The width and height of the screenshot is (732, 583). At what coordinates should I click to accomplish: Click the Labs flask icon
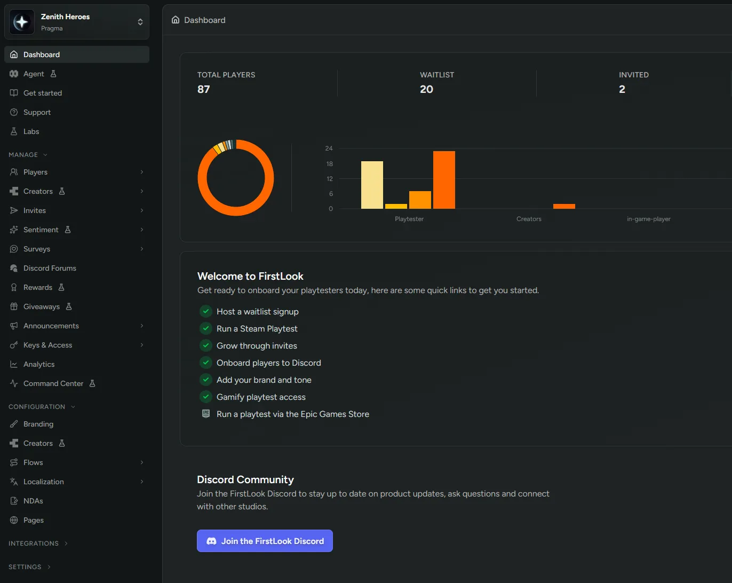(14, 131)
